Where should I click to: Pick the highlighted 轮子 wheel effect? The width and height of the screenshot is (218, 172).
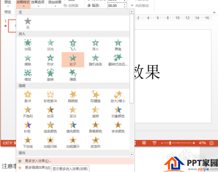(73, 60)
